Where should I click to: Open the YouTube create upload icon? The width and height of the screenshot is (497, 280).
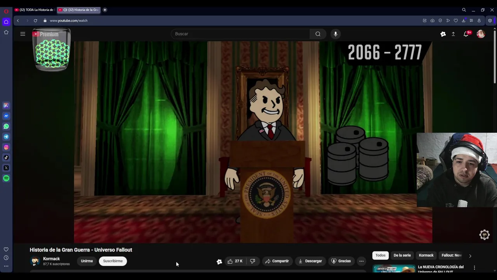pyautogui.click(x=453, y=34)
